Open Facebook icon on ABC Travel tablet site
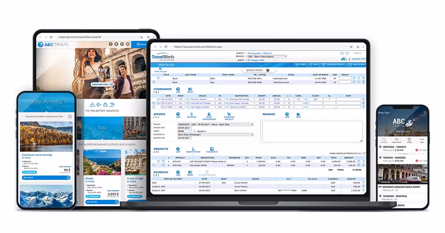Viewport: 445px width, 233px height. 111,44
